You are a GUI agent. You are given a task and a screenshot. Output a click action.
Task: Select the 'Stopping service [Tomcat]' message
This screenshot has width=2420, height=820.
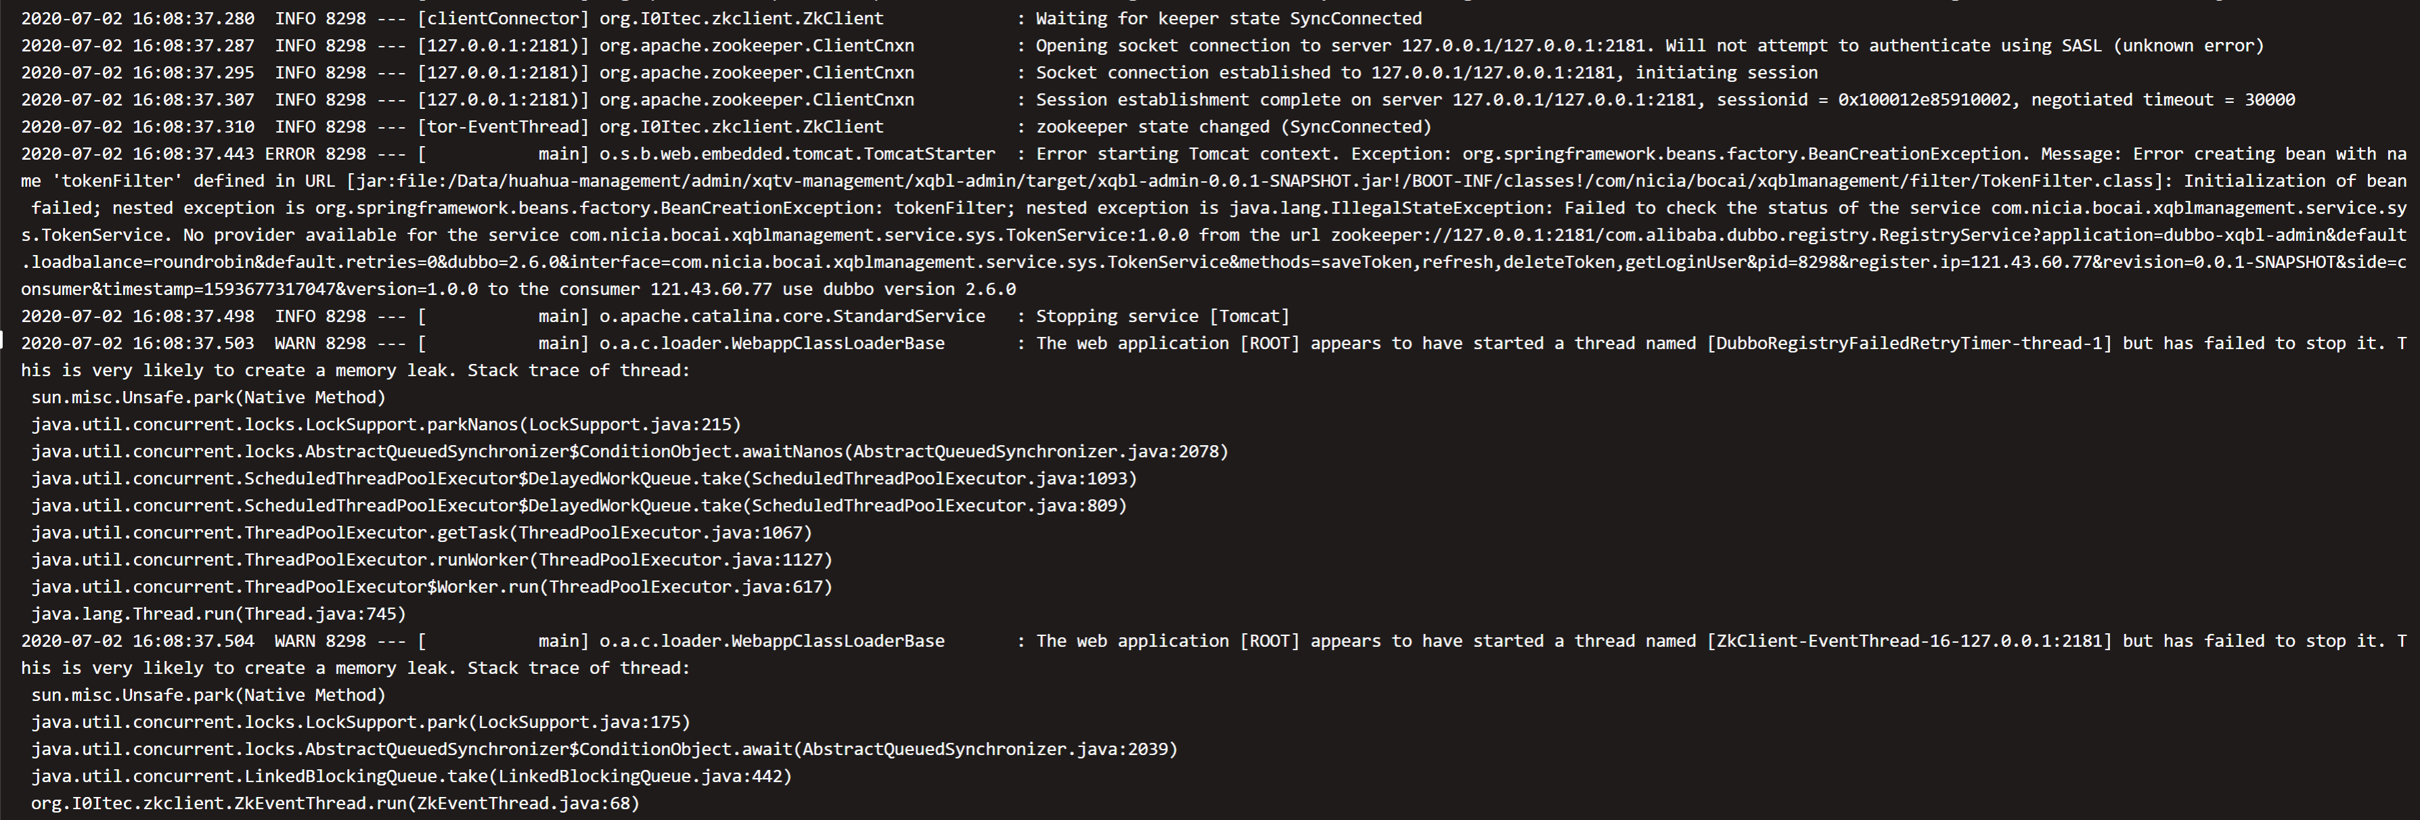point(1162,317)
